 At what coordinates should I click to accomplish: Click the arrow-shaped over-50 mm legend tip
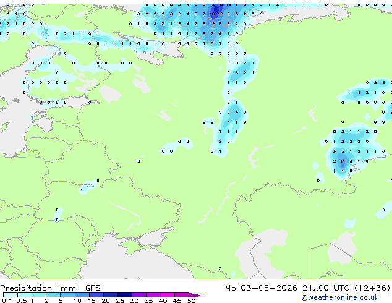click(196, 295)
